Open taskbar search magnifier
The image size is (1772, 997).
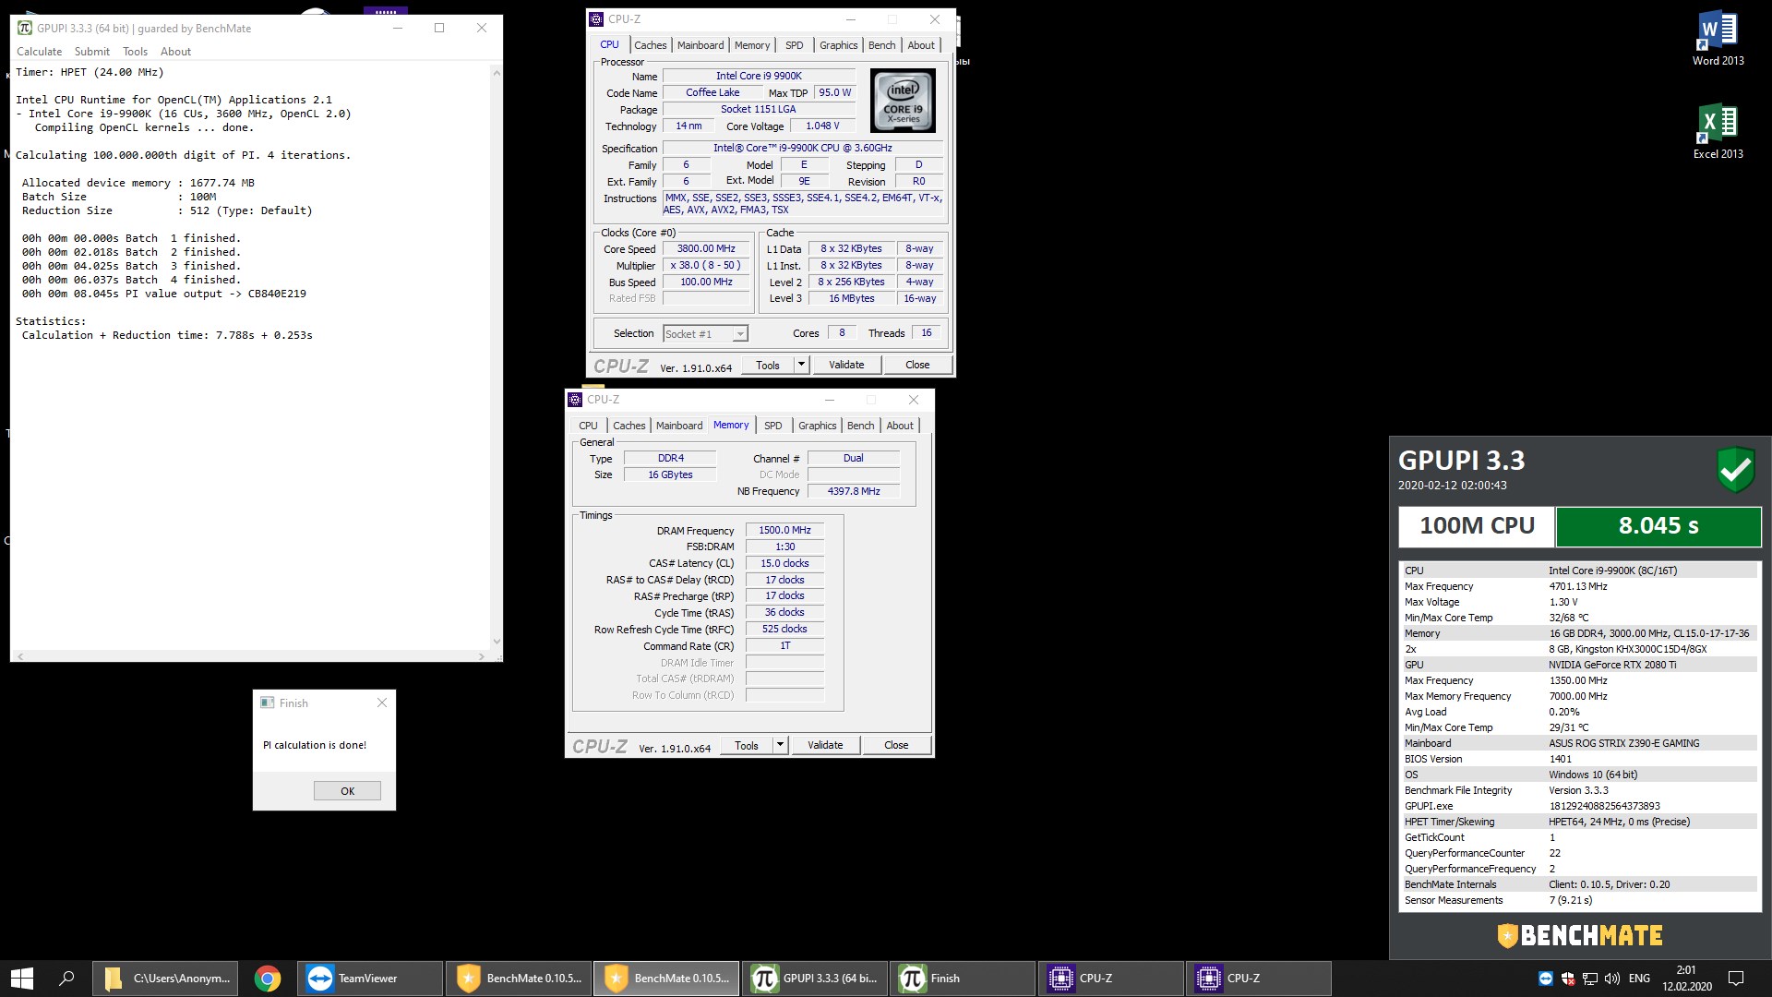[x=66, y=979]
